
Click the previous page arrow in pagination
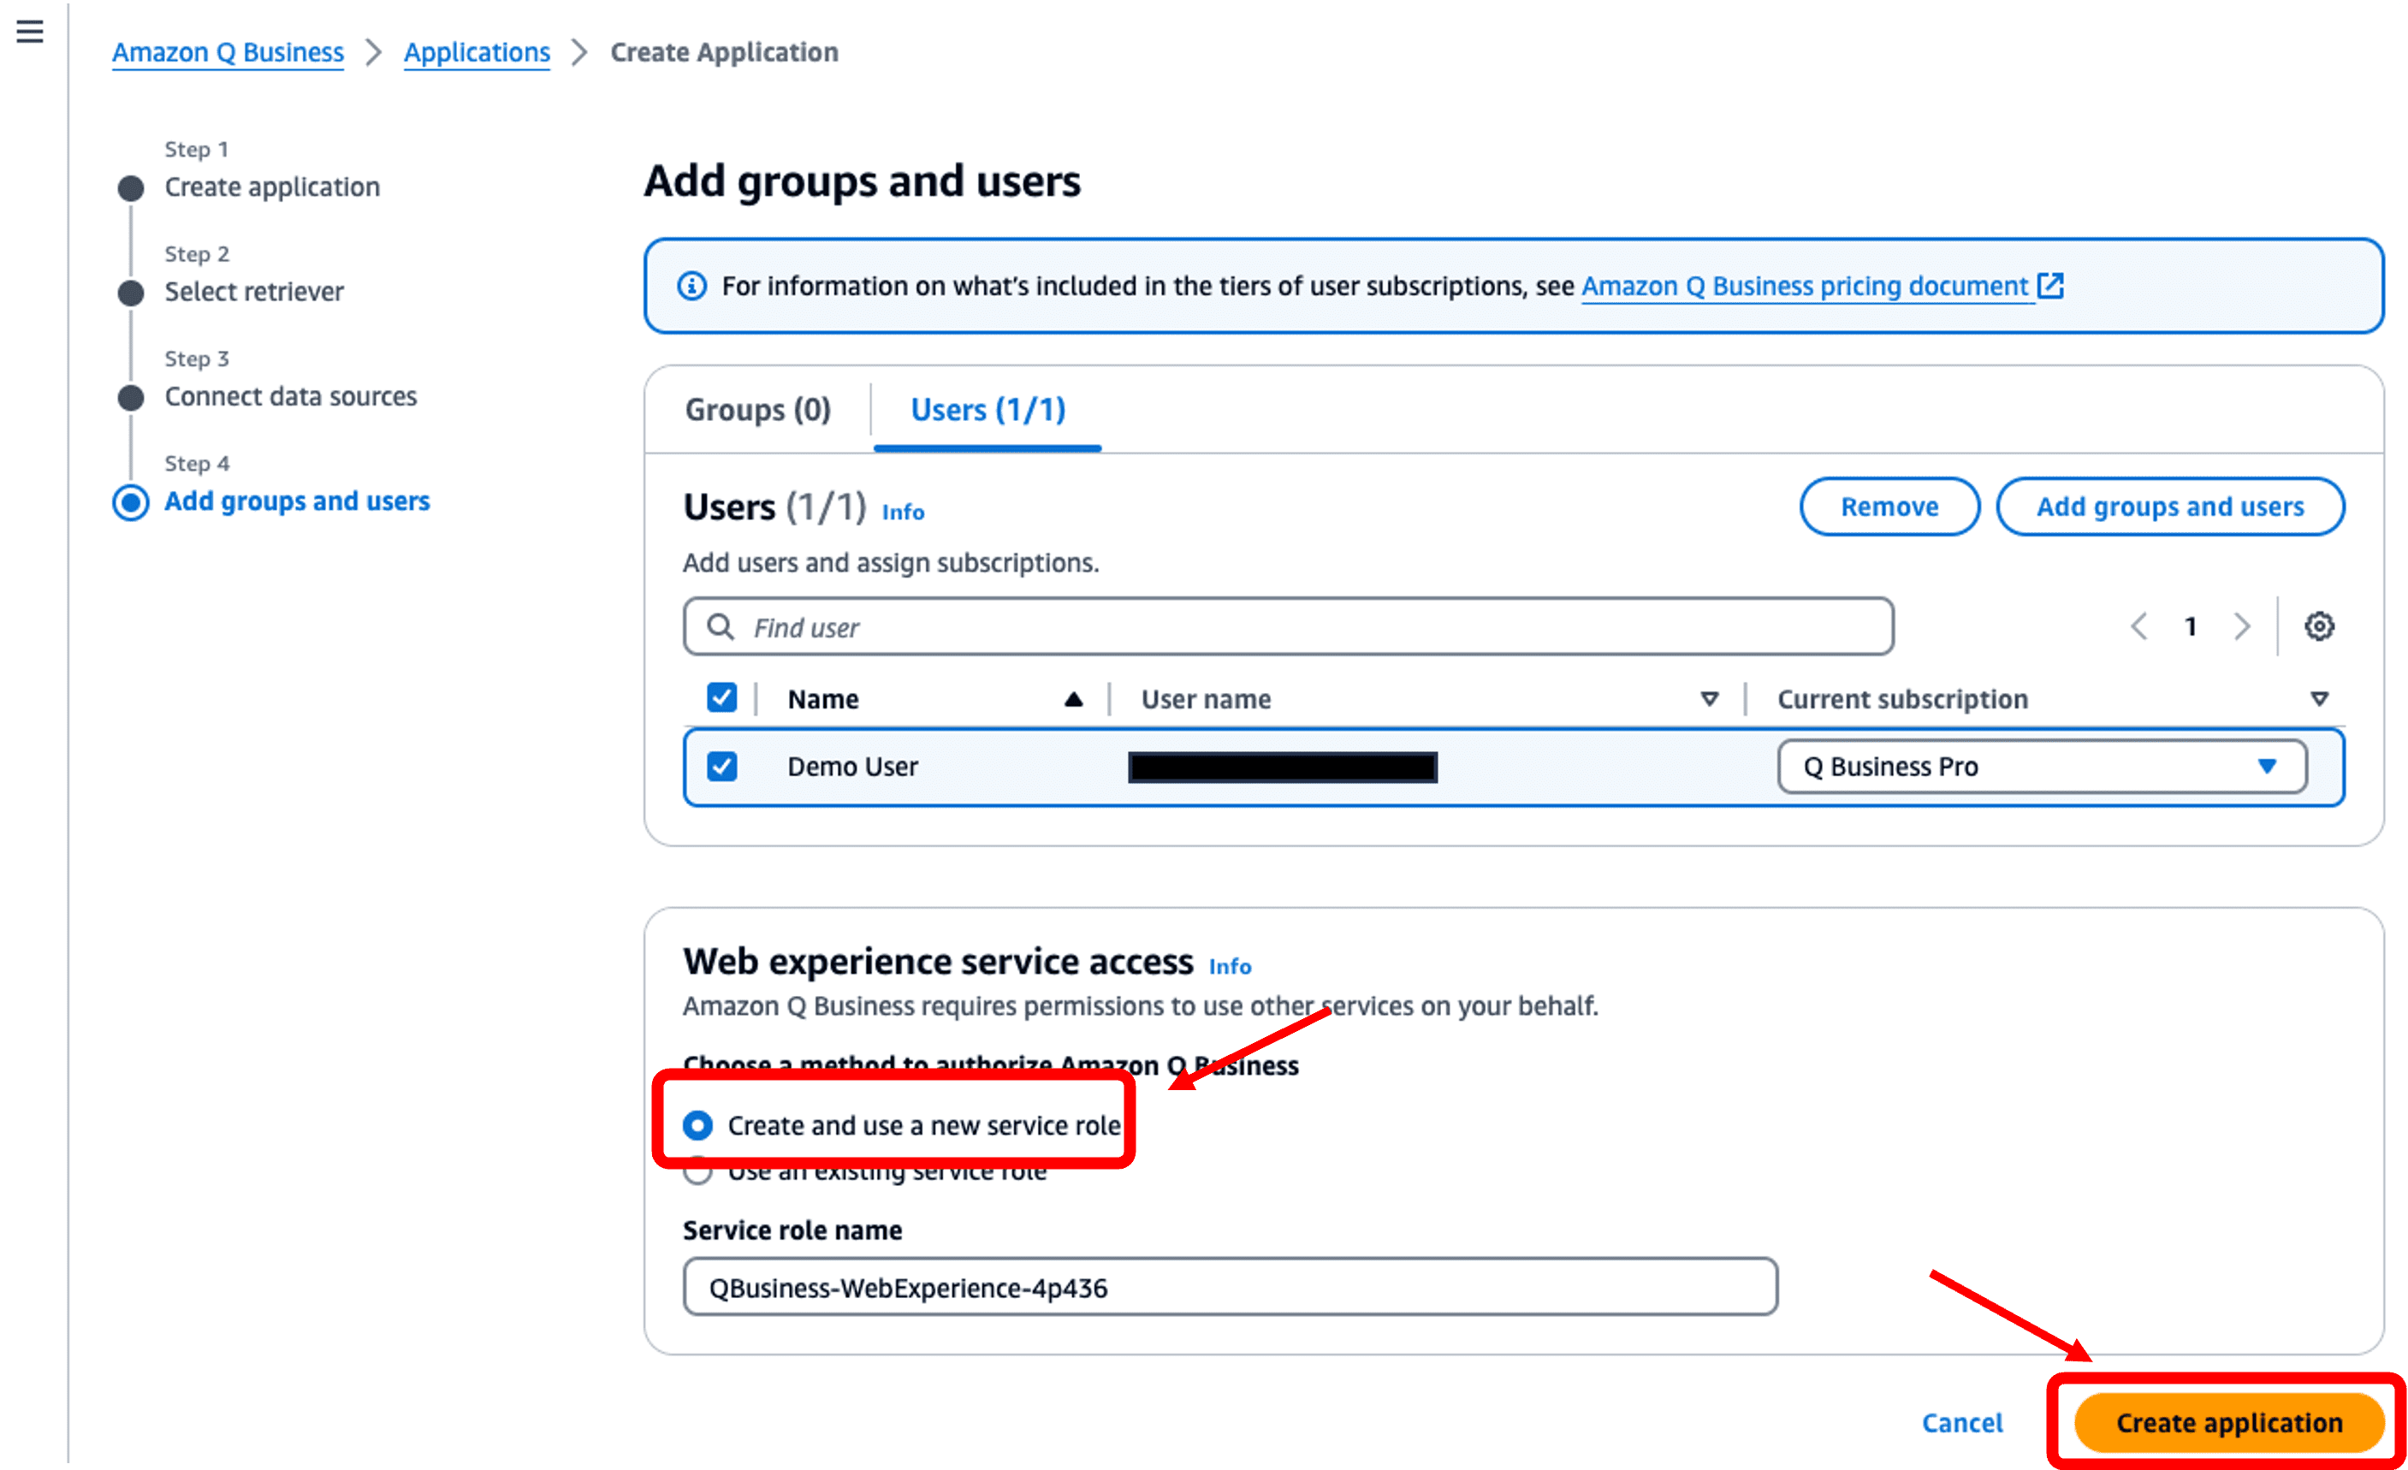click(2139, 626)
